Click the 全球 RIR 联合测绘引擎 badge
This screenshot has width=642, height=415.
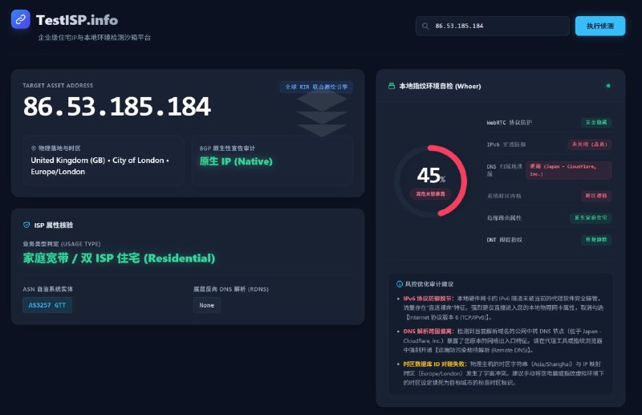(x=316, y=87)
